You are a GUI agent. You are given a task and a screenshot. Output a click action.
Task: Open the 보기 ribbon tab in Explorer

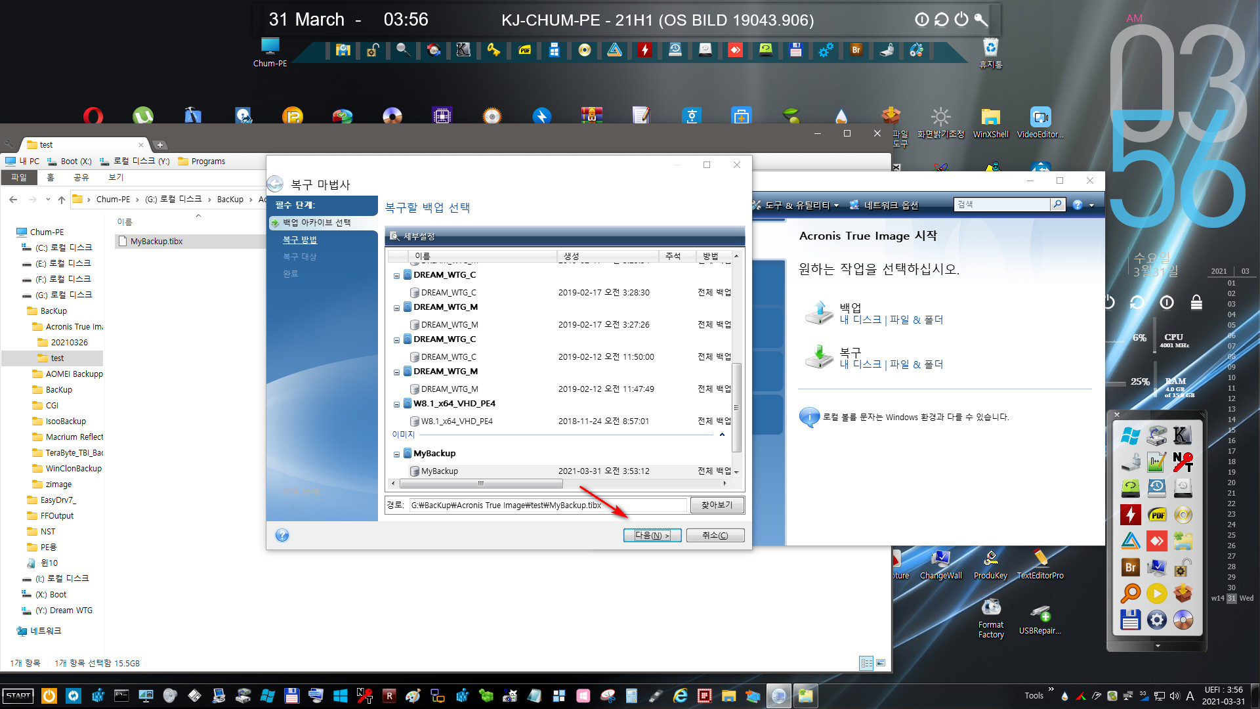click(x=116, y=177)
